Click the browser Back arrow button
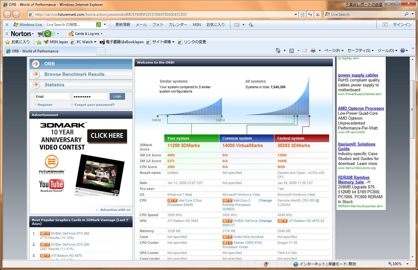Image resolution: width=418 pixels, height=270 pixels. pyautogui.click(x=8, y=14)
